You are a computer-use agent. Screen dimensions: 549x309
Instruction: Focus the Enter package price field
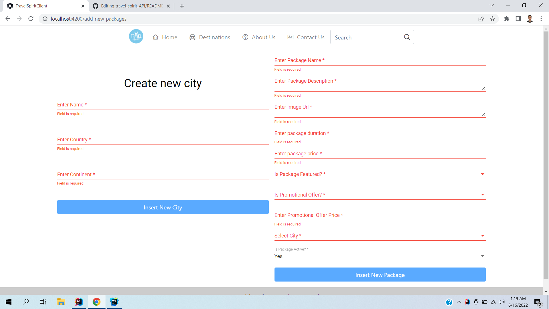(x=380, y=154)
